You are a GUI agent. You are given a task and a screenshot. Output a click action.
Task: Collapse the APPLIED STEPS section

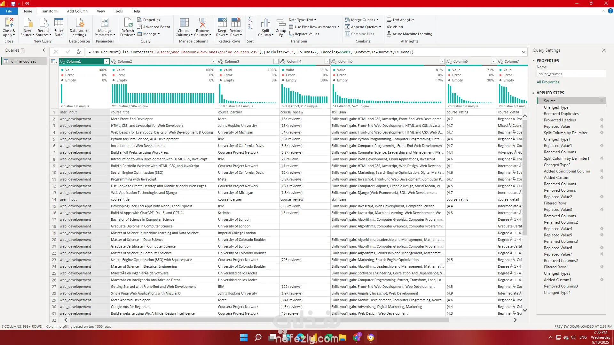tap(533, 93)
